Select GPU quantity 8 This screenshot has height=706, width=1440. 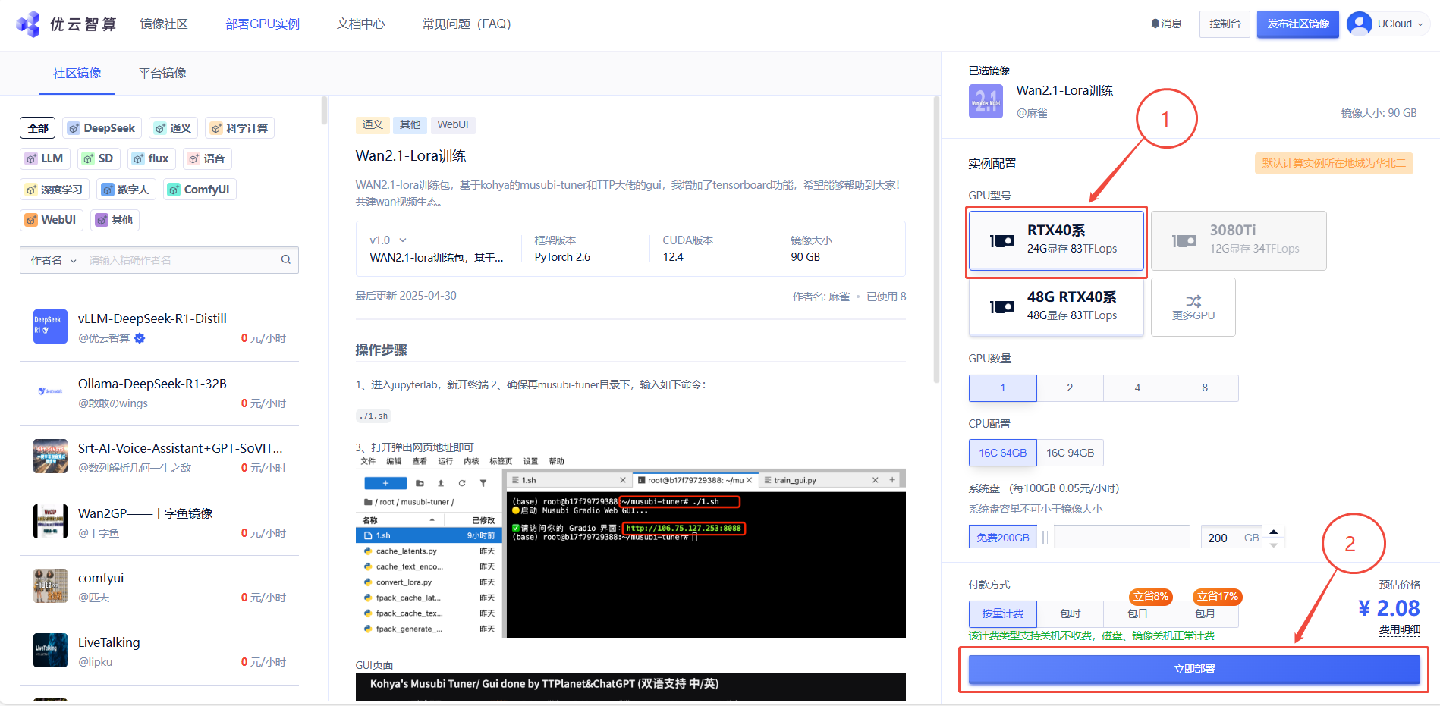[x=1205, y=388]
